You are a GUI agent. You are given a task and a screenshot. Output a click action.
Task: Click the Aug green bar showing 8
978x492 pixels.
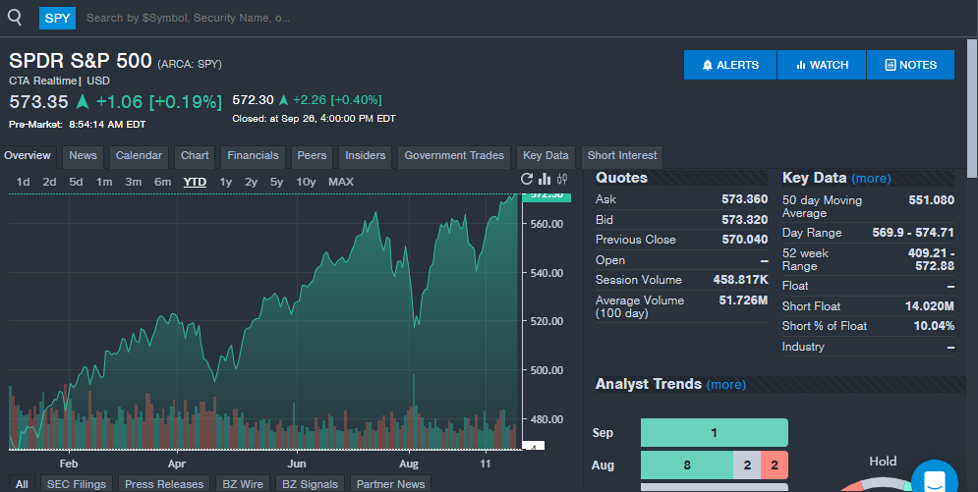click(x=687, y=465)
